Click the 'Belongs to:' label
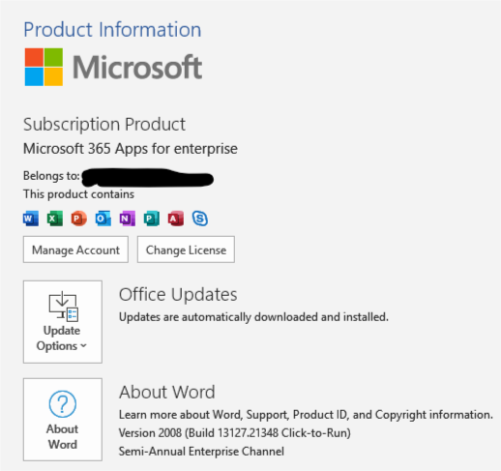 [51, 176]
